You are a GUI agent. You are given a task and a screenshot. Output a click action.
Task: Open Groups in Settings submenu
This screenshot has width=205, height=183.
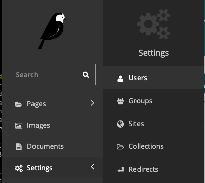[154, 101]
